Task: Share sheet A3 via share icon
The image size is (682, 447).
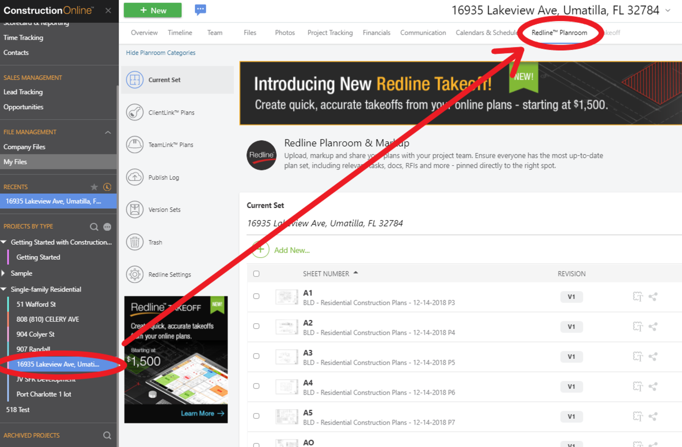Action: click(653, 356)
